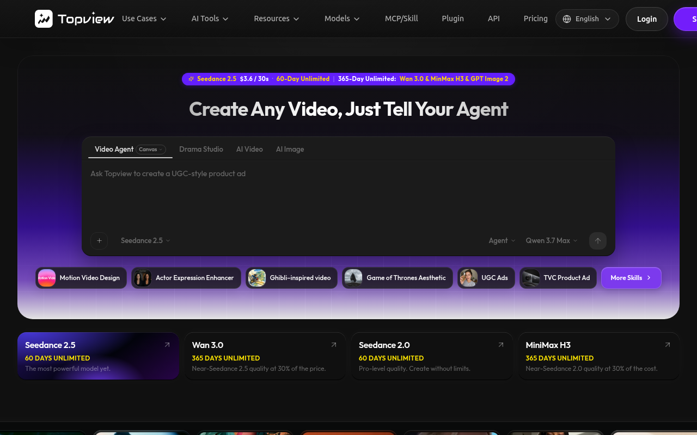Expand the AI Tools menu
The width and height of the screenshot is (697, 435).
tap(210, 18)
